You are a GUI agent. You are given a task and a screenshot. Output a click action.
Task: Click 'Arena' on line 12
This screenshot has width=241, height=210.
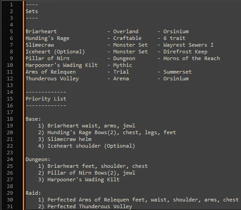point(121,79)
